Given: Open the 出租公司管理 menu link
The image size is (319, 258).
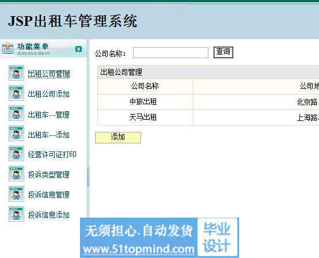Looking at the screenshot, I should tap(49, 74).
